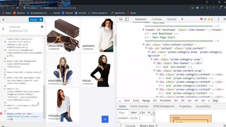Click the heart favorites icon in browser toolbar
The width and height of the screenshot is (226, 127).
[x=207, y=8]
